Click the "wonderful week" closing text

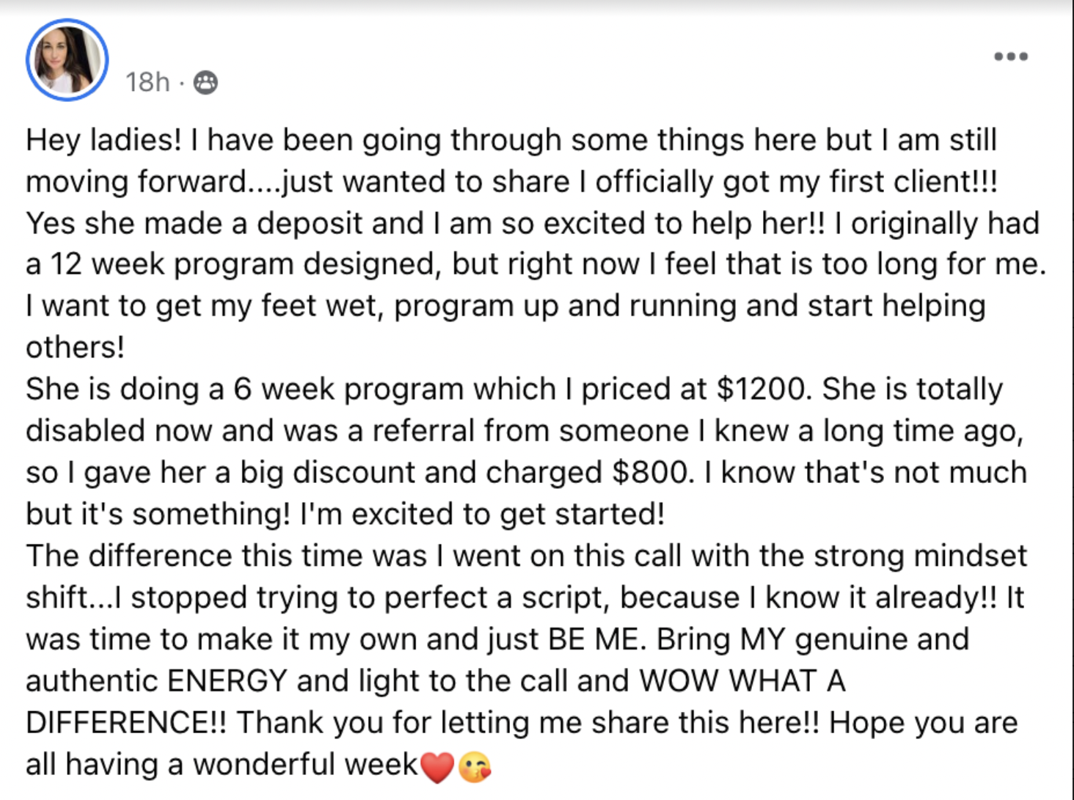[x=305, y=765]
